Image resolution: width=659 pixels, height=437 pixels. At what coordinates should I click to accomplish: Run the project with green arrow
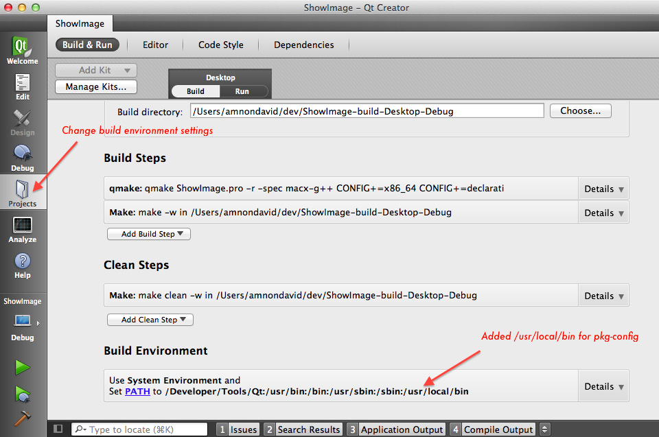(x=22, y=367)
